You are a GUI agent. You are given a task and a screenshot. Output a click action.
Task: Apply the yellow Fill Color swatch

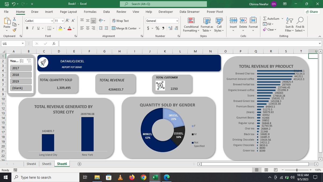[60, 28]
